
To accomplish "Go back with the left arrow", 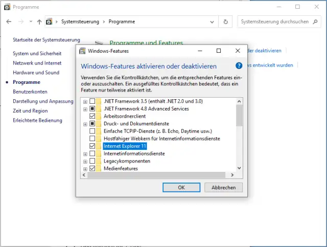I will 9,21.
